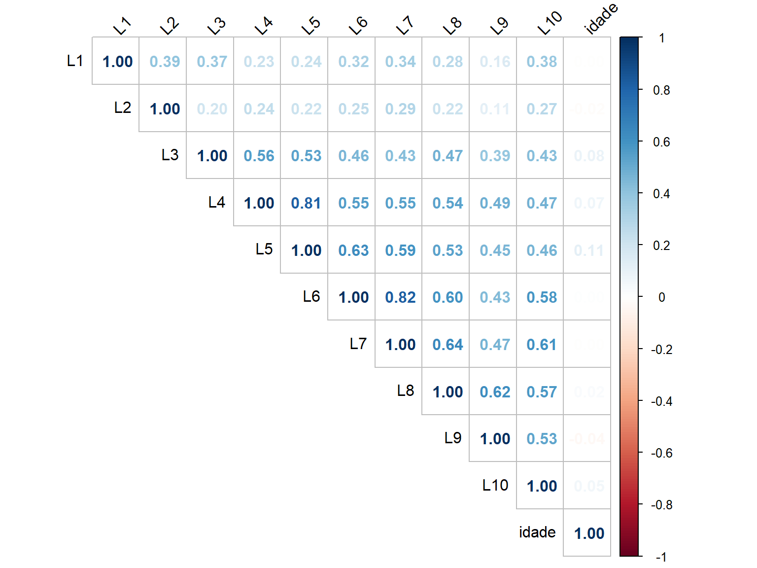
Task: Click the 0.81 cell between L4 and L5
Action: (x=306, y=203)
